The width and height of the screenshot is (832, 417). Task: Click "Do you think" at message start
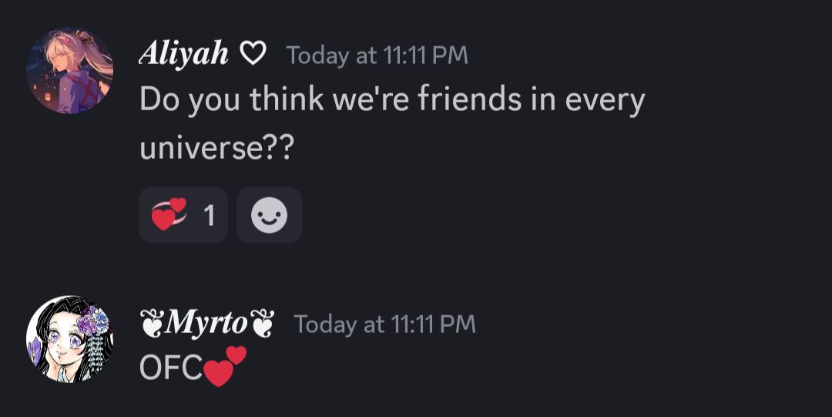point(231,100)
